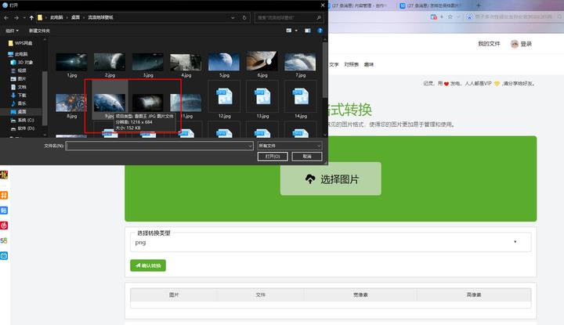The image size is (564, 325).
Task: Change the thumbnail view layout icon
Action: [x=289, y=31]
